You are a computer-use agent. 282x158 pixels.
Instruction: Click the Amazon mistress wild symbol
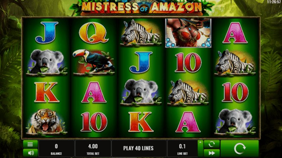(188, 33)
